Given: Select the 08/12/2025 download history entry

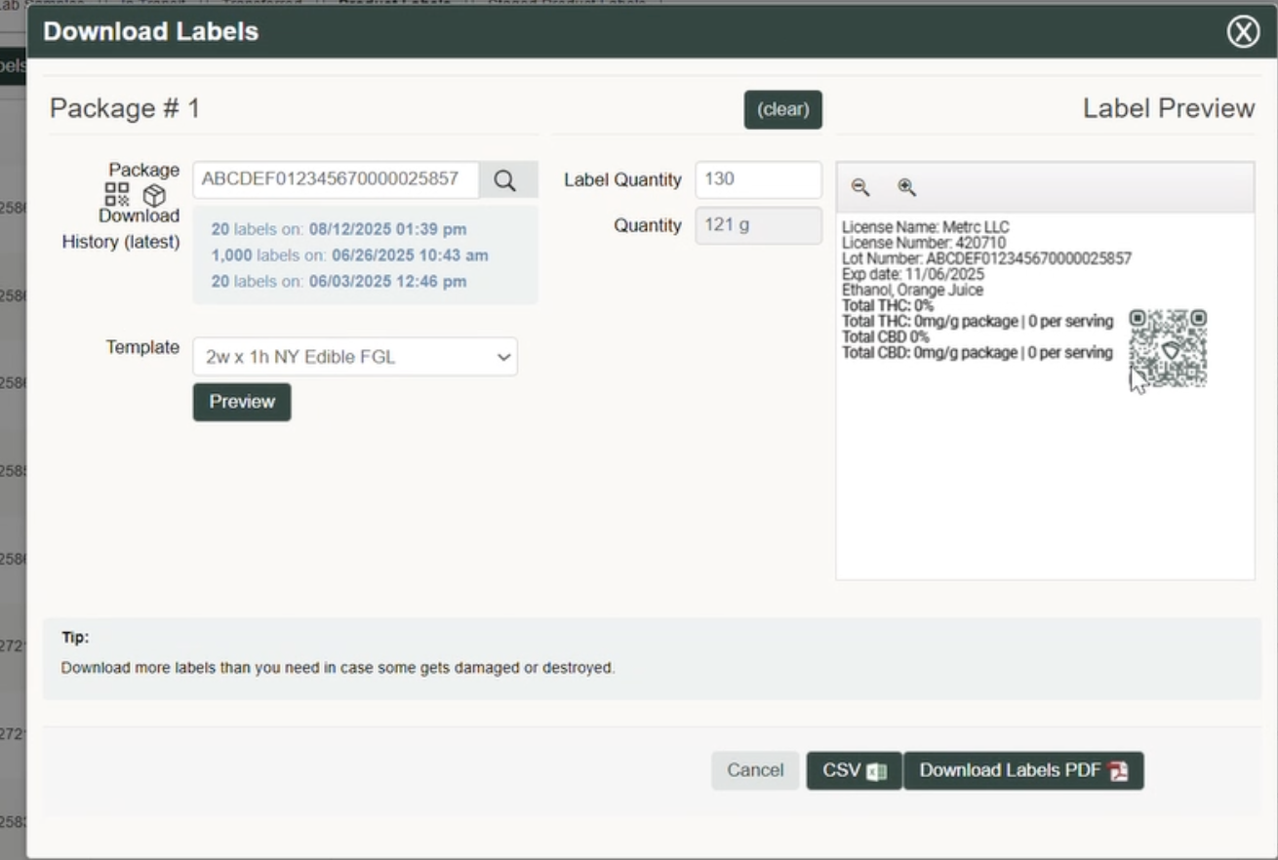Looking at the screenshot, I should coord(339,230).
